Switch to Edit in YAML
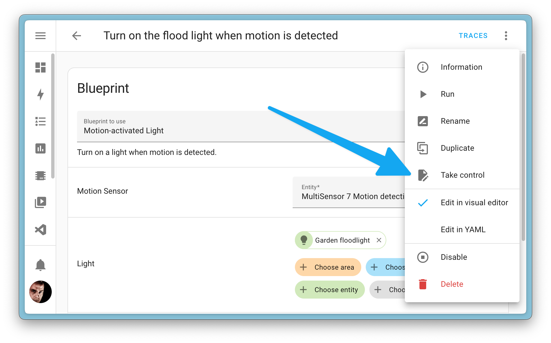Image resolution: width=551 pixels, height=343 pixels. pos(463,229)
